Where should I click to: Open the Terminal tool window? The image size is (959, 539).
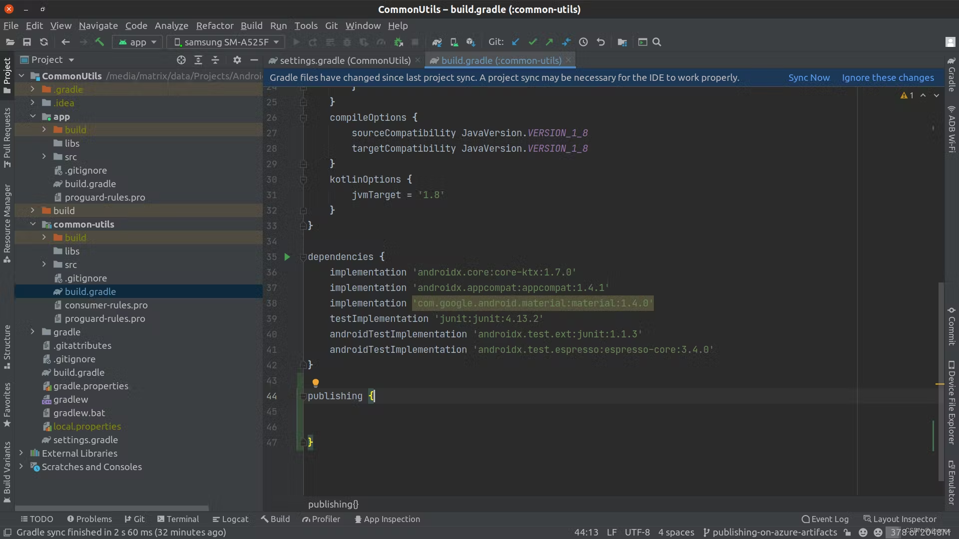pyautogui.click(x=178, y=519)
